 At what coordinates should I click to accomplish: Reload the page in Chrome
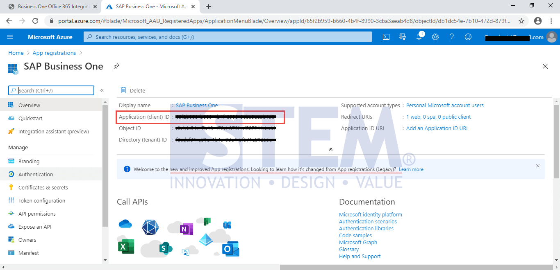coord(35,21)
